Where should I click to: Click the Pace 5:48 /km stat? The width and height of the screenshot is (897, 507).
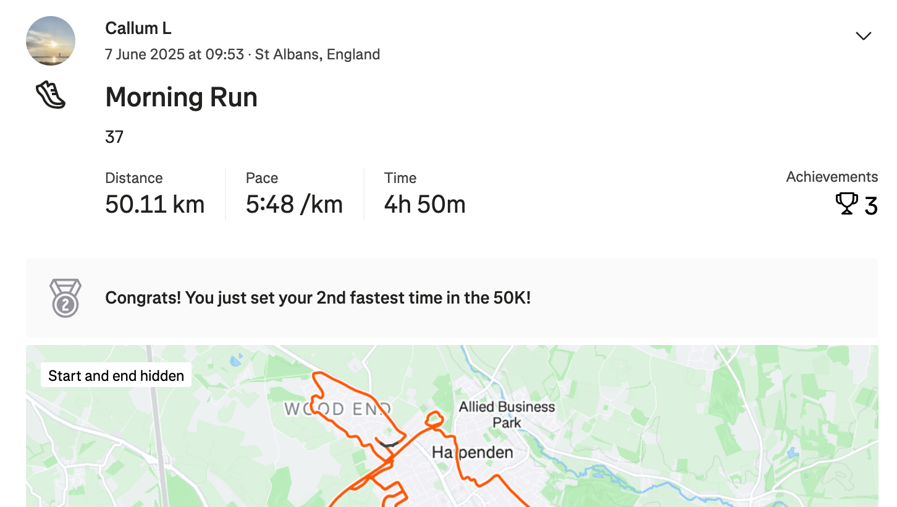(x=294, y=194)
